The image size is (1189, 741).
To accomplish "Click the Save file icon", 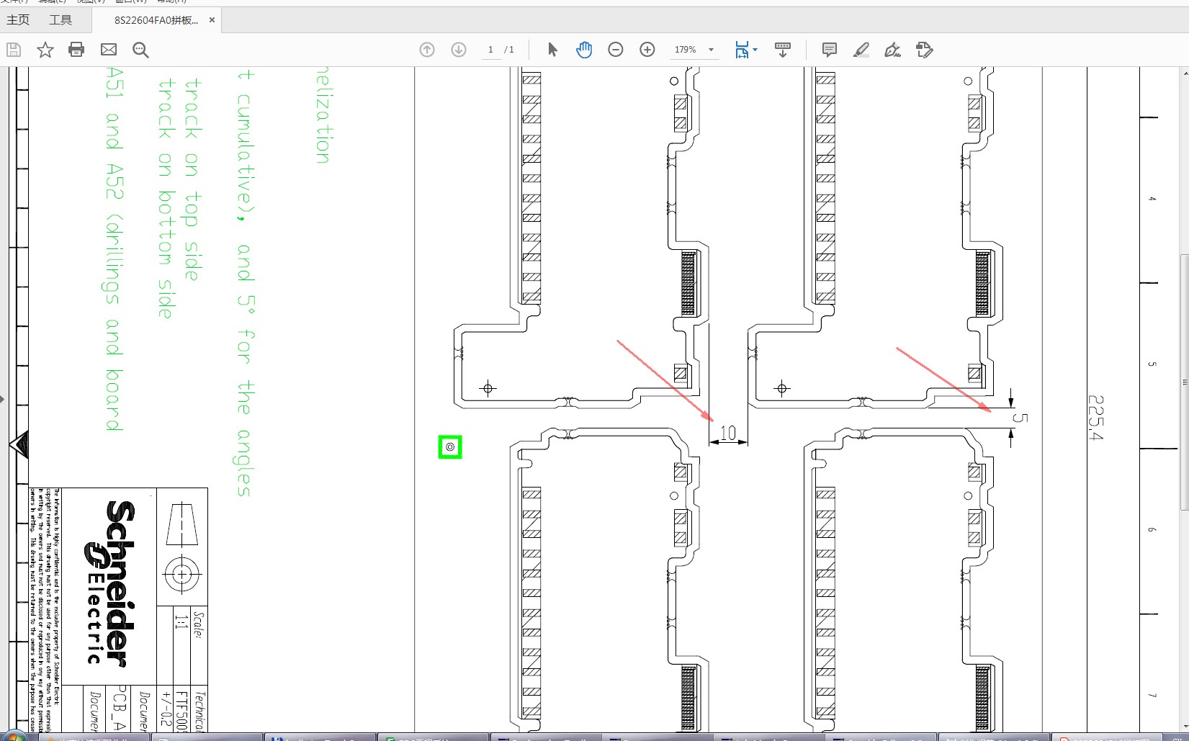I will point(14,50).
